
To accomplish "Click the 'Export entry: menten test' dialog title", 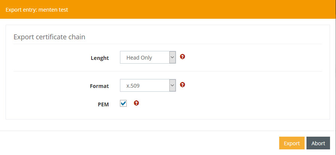I will point(37,10).
